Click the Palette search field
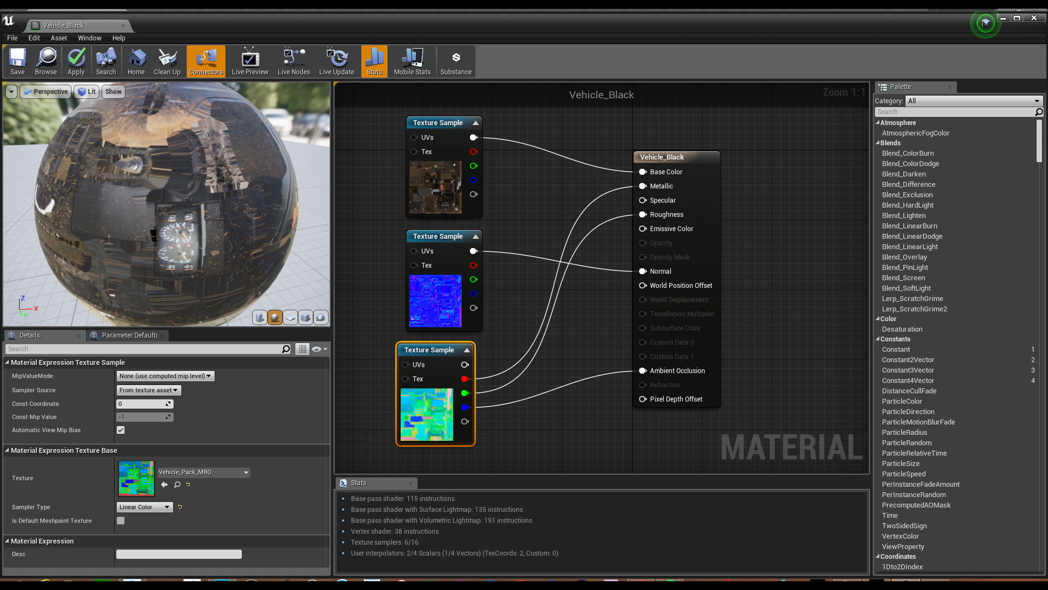This screenshot has height=590, width=1048. (x=955, y=112)
